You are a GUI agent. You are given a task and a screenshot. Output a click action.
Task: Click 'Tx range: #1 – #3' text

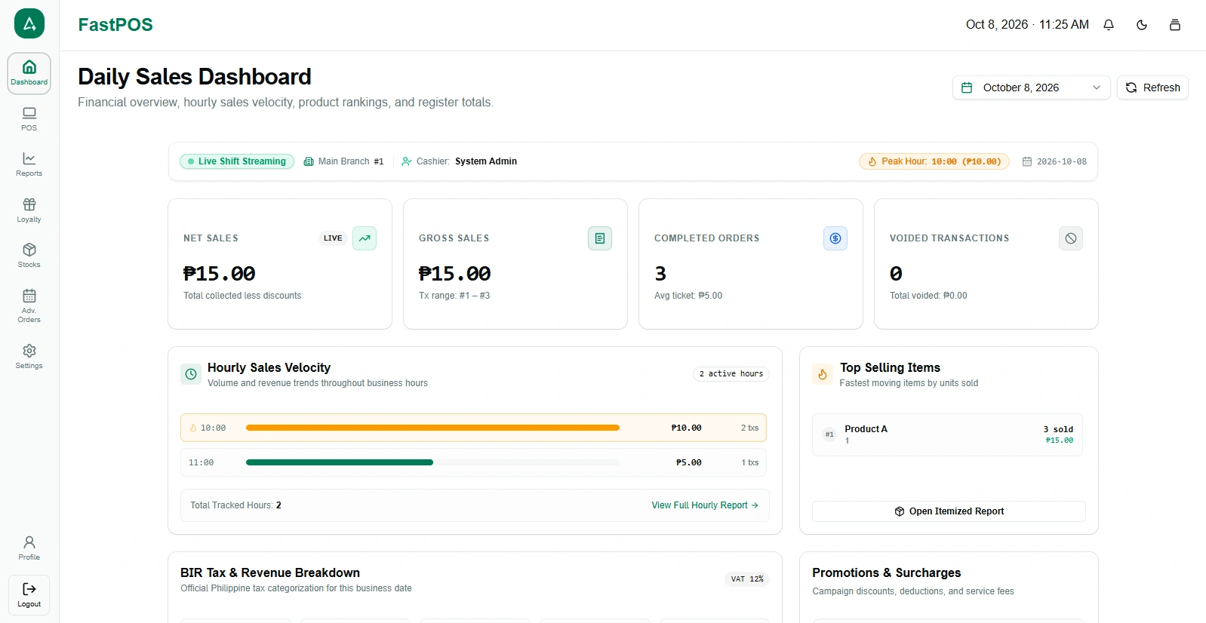point(454,296)
